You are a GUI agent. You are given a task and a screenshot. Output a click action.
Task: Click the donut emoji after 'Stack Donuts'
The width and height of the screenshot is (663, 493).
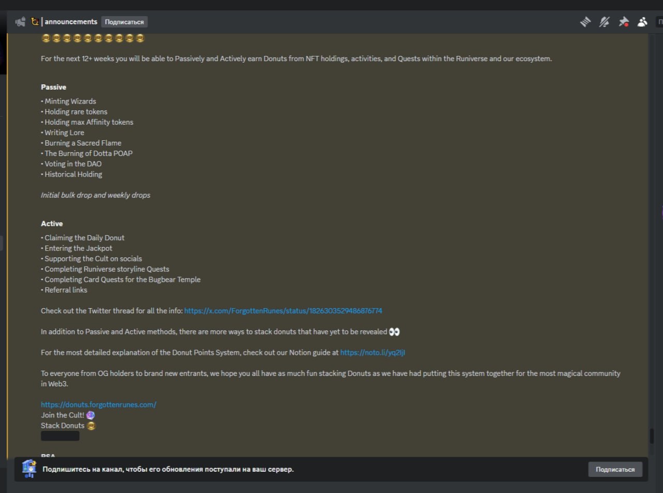[x=91, y=426]
